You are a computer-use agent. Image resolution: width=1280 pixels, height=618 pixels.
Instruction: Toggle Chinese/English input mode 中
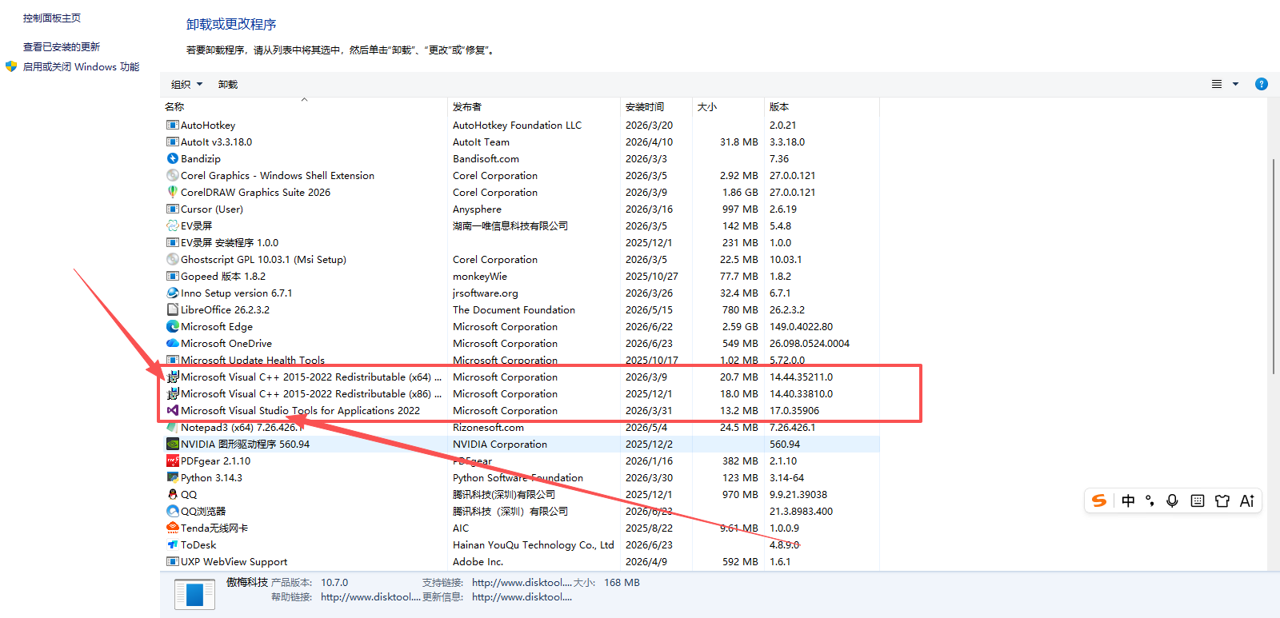[x=1128, y=500]
